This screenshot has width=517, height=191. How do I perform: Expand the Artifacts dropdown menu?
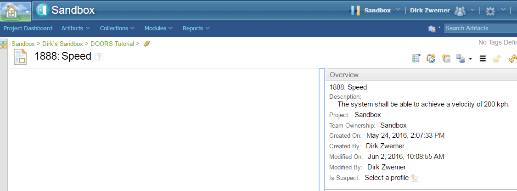(75, 28)
